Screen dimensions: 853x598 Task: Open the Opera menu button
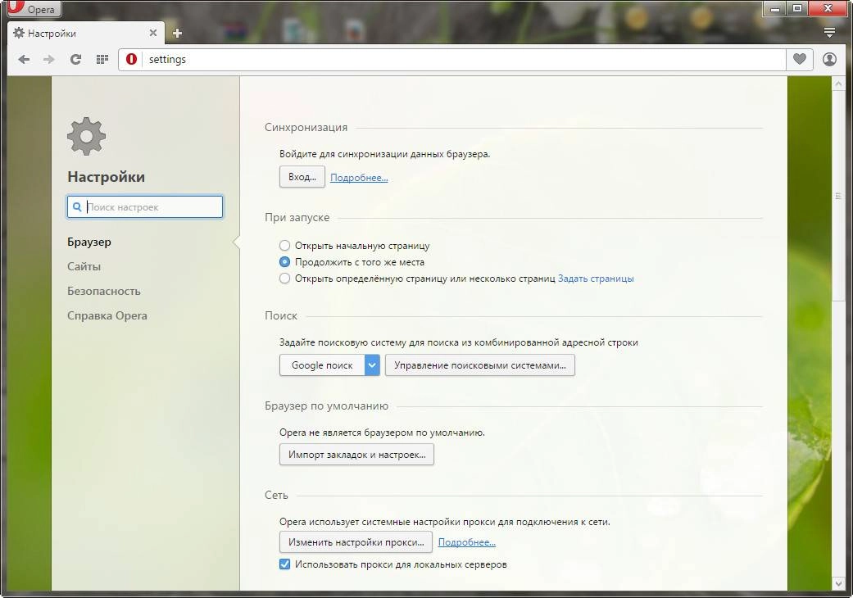(x=34, y=9)
